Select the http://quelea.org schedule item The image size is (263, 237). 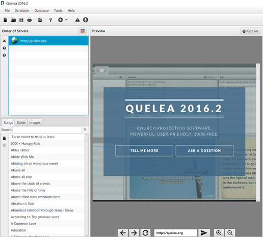(x=48, y=41)
